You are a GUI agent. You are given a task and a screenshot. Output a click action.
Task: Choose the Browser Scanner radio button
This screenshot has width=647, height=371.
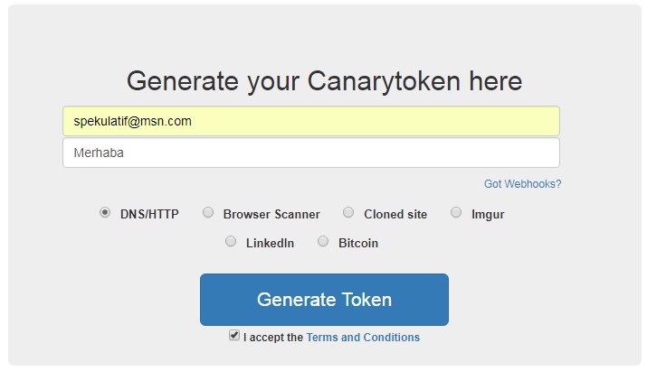click(208, 213)
